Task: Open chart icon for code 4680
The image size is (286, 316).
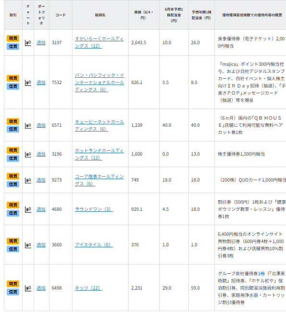Action: pos(28,209)
